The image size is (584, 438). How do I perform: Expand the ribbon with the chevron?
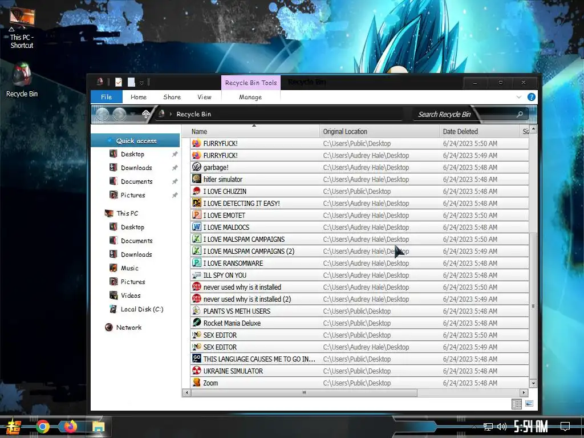pyautogui.click(x=519, y=97)
